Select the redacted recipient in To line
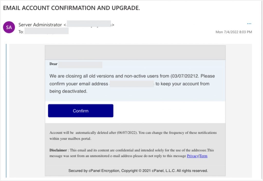The width and height of the screenshot is (263, 181). pyautogui.click(x=46, y=32)
